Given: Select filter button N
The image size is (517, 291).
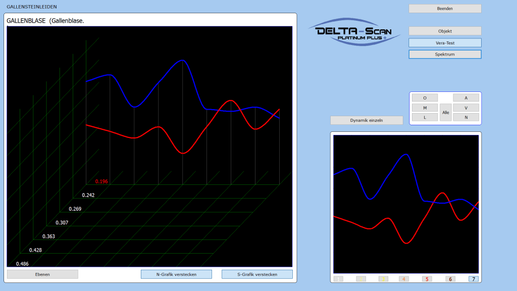Looking at the screenshot, I should coord(466,117).
